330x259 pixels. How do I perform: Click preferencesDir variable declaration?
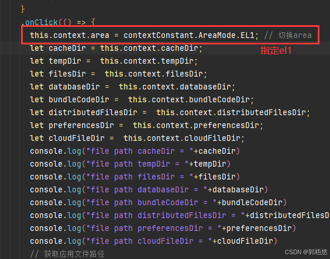tap(81, 125)
